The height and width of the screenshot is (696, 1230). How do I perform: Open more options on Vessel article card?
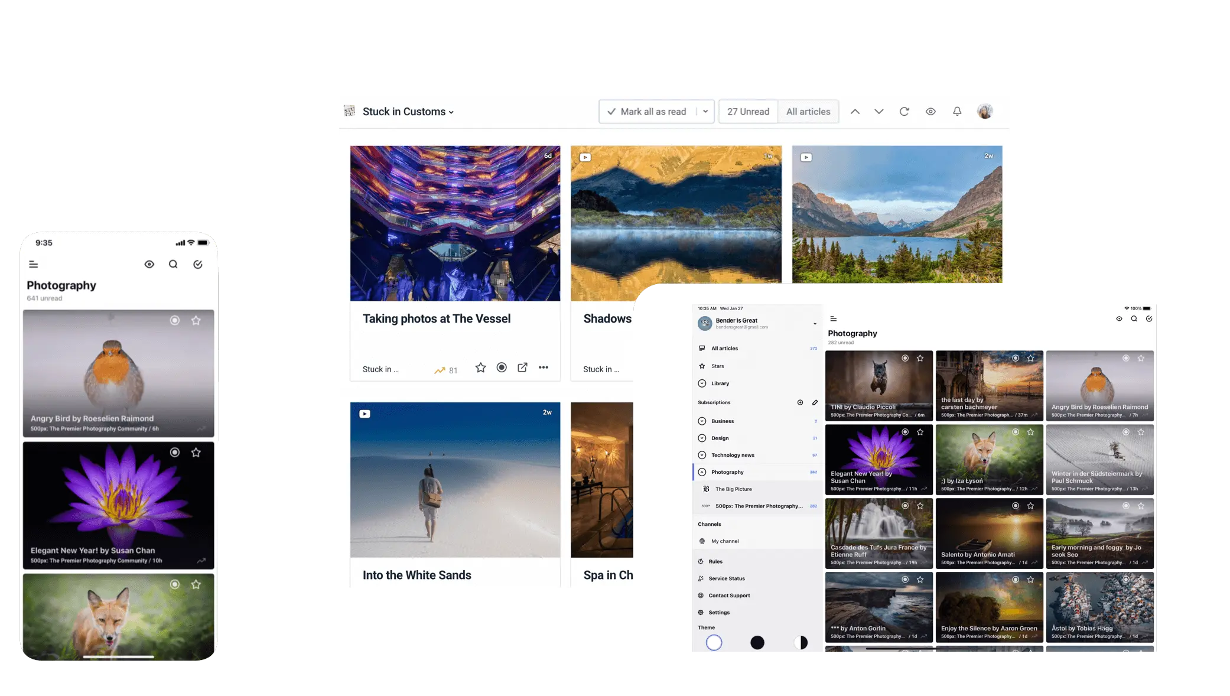coord(544,368)
